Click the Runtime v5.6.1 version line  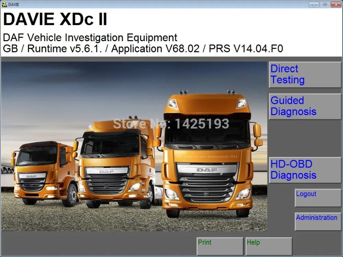[143, 49]
